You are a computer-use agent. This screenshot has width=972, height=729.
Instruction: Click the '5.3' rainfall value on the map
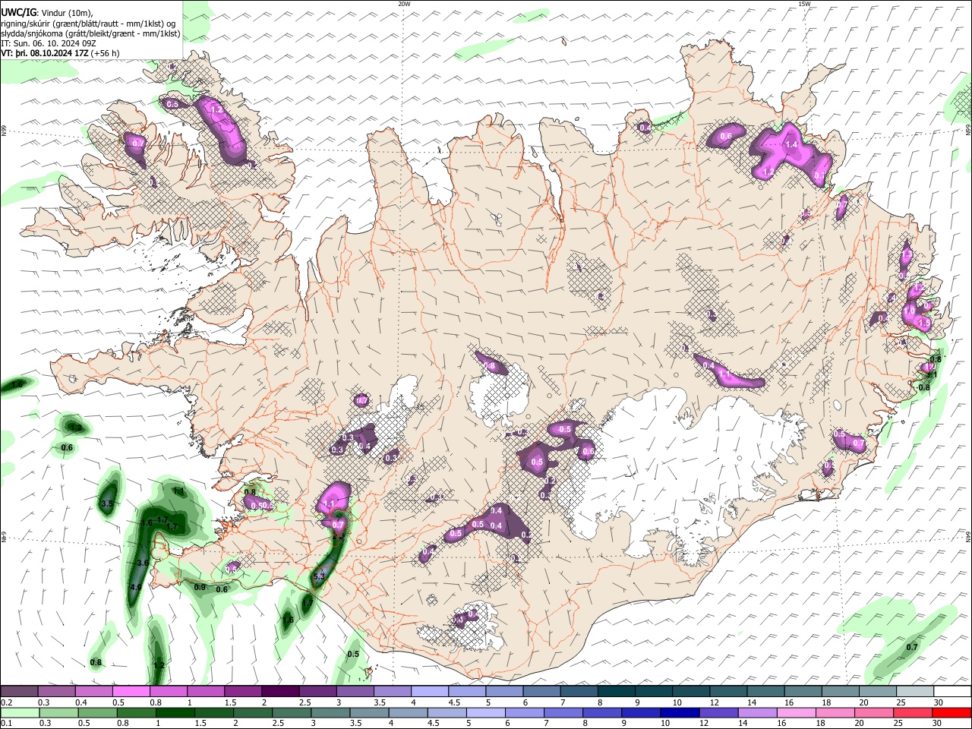319,577
